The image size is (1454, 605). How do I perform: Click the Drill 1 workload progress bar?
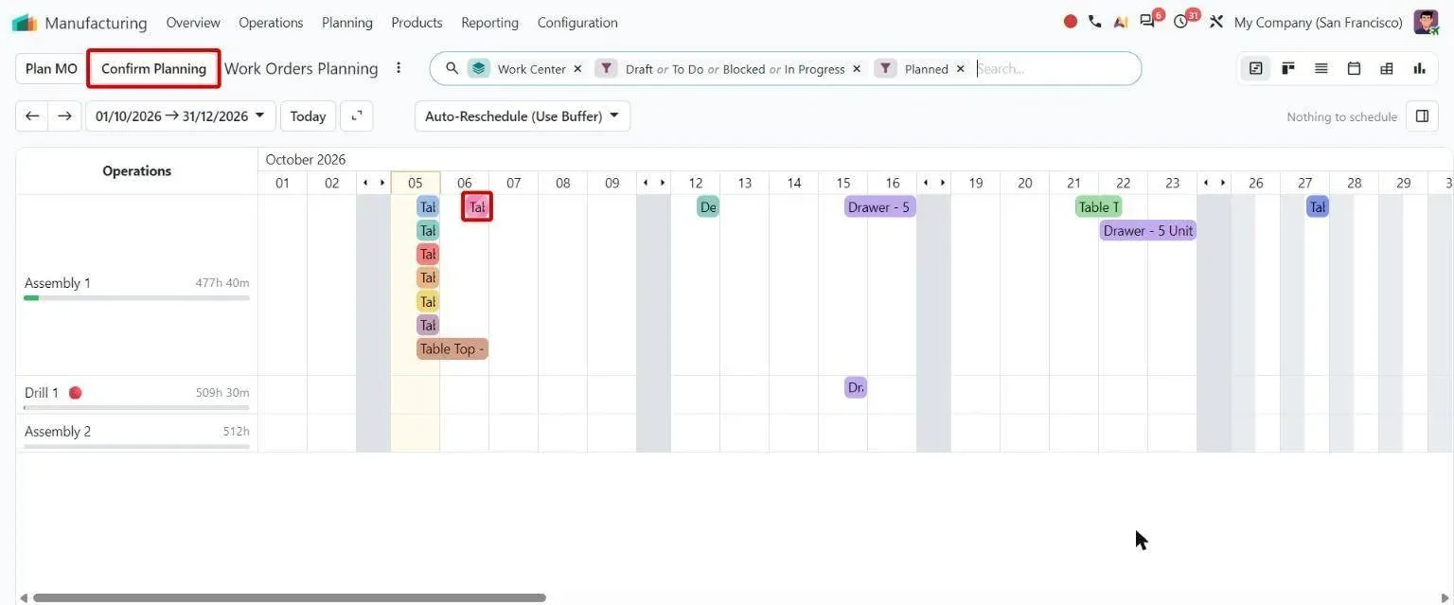click(x=136, y=408)
